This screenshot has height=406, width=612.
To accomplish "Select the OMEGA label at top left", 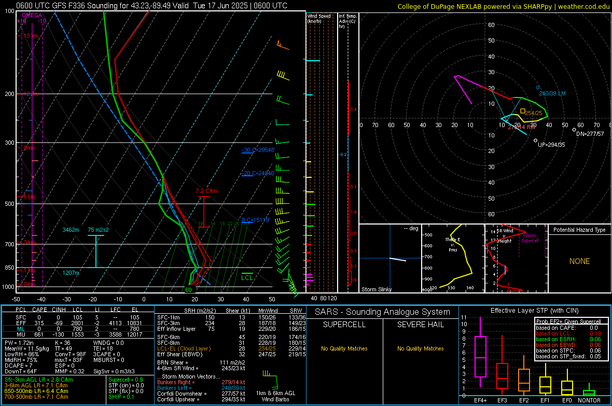I will pos(32,15).
